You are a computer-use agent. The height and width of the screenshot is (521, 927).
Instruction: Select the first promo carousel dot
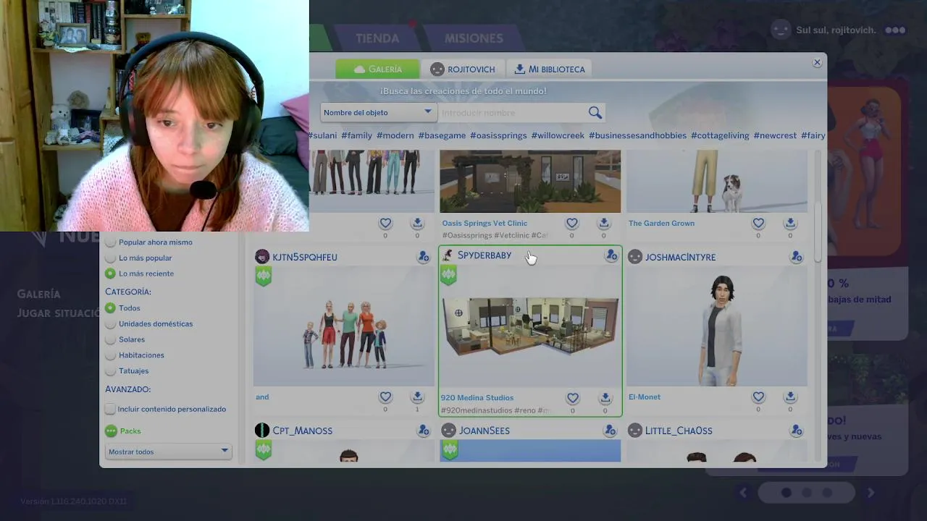click(x=786, y=493)
